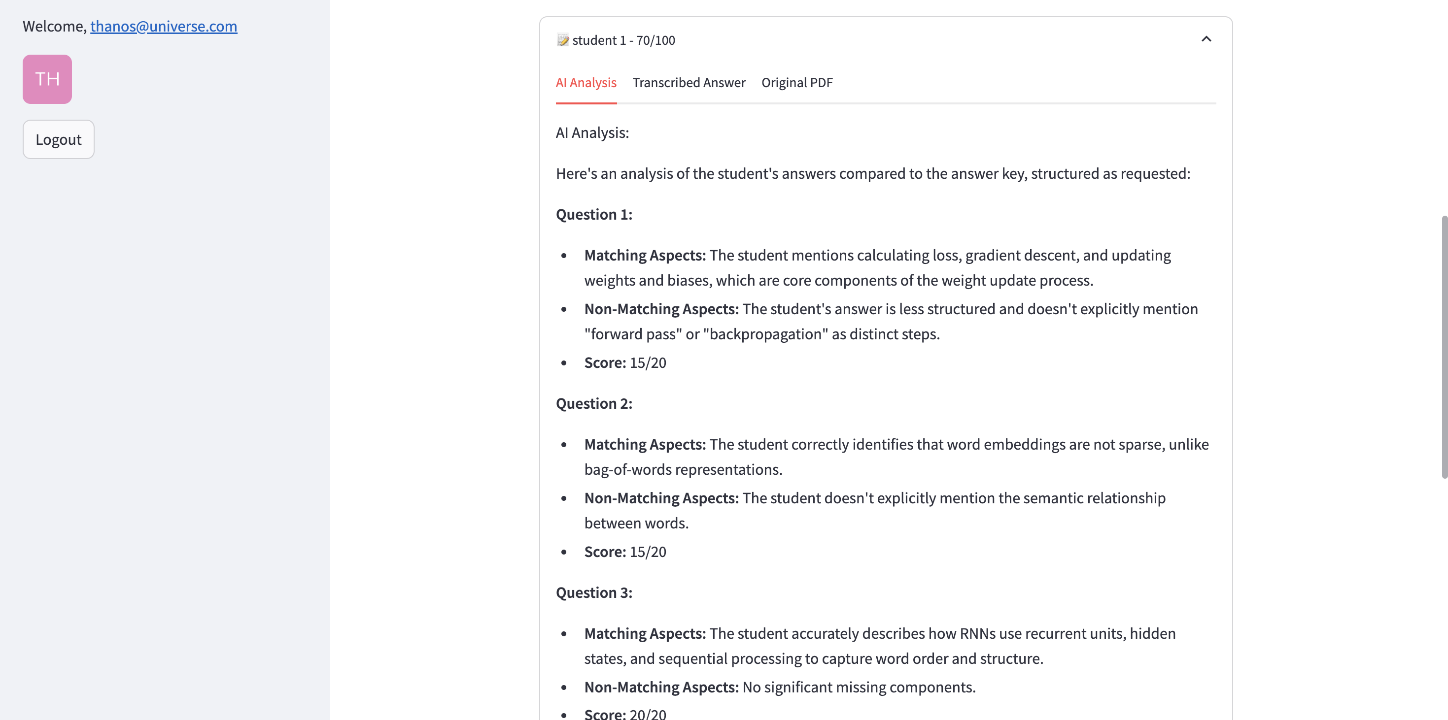Image resolution: width=1448 pixels, height=720 pixels.
Task: Open the thanos@universe.com email link
Action: (164, 26)
